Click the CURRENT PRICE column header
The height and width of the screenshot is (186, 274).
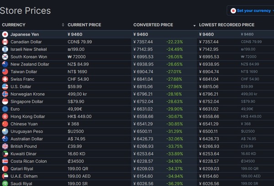pyautogui.click(x=84, y=25)
